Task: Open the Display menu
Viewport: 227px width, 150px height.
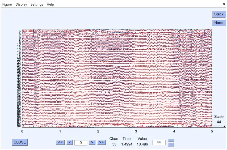Action: tap(21, 4)
